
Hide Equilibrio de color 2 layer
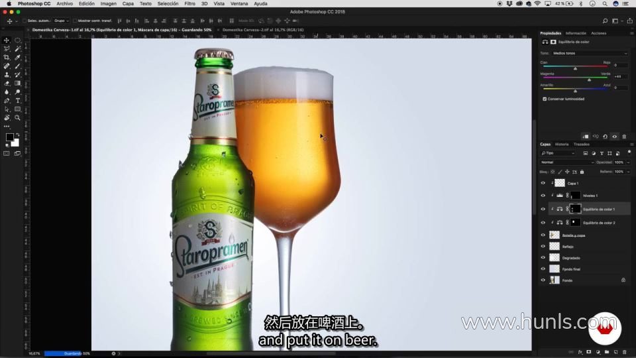tap(543, 223)
